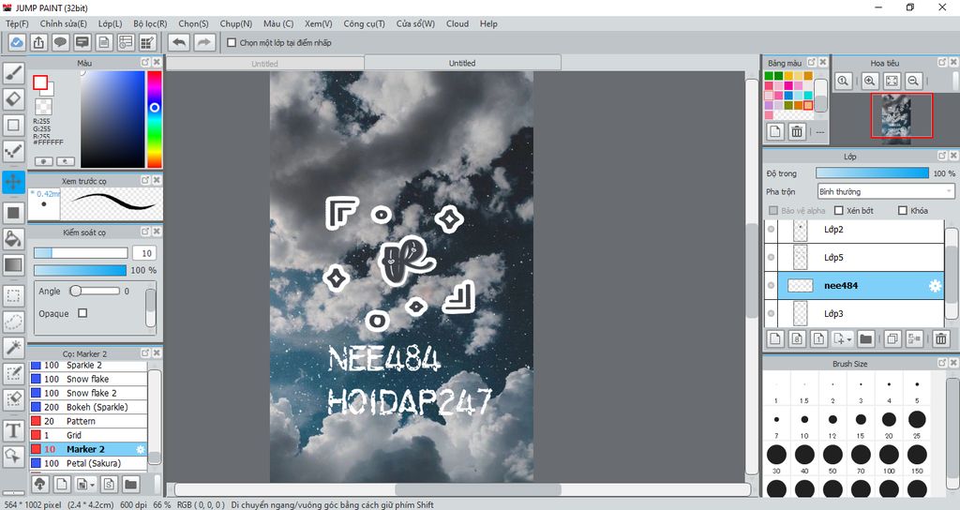The width and height of the screenshot is (960, 510).
Task: Delete the selected layer with trash icon
Action: [941, 338]
